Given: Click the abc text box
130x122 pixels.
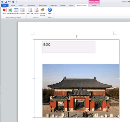Looking at the screenshot, I should pos(69,47).
